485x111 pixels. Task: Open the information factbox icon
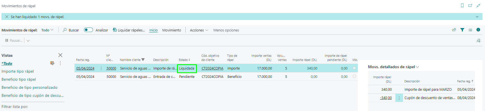click(478, 30)
